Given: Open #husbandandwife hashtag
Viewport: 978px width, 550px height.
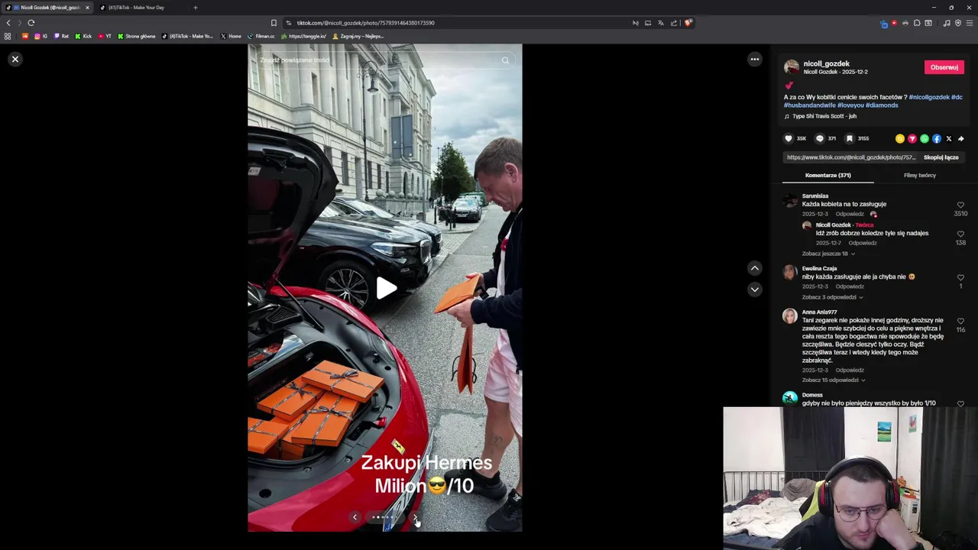Looking at the screenshot, I should pyautogui.click(x=809, y=105).
